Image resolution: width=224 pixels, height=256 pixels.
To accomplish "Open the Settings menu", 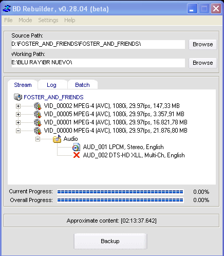I will [48, 20].
